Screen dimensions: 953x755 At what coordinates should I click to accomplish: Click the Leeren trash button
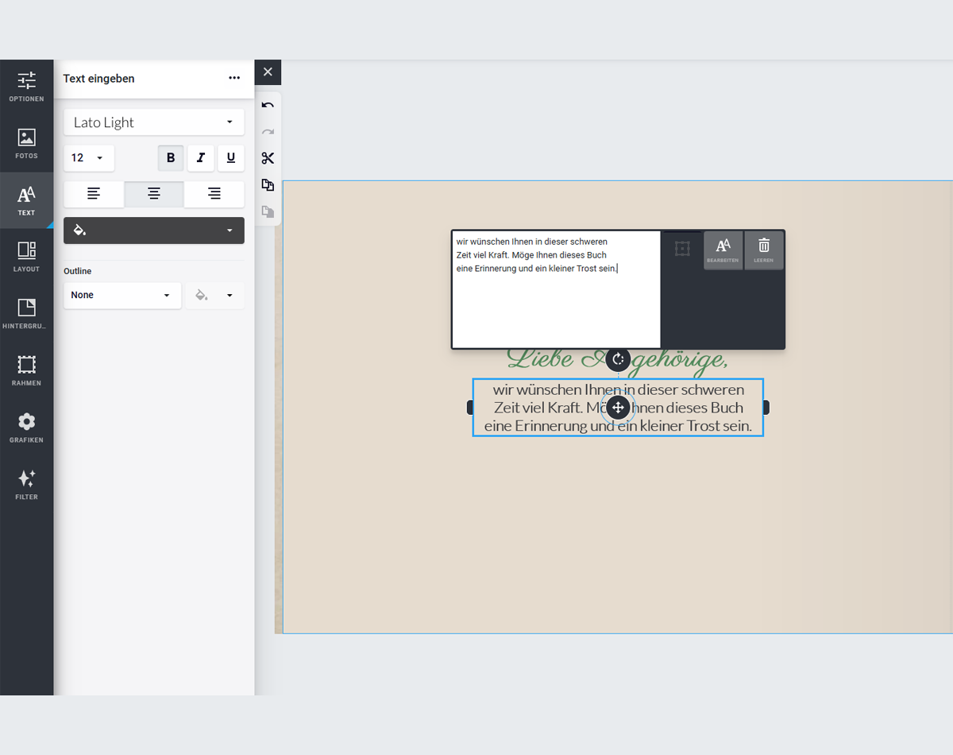[x=763, y=250]
